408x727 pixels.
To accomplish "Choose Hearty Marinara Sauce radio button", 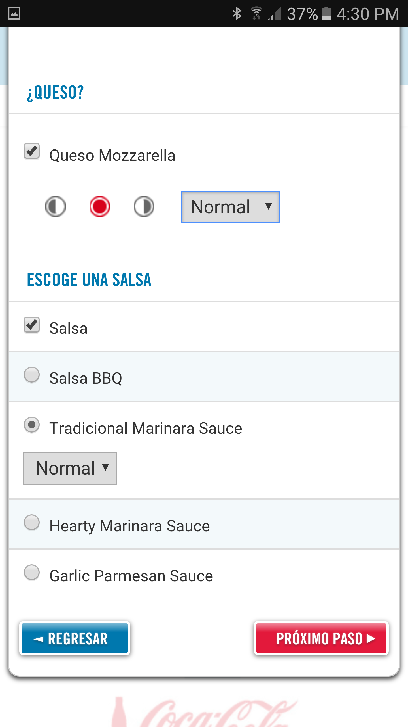I will tap(32, 523).
